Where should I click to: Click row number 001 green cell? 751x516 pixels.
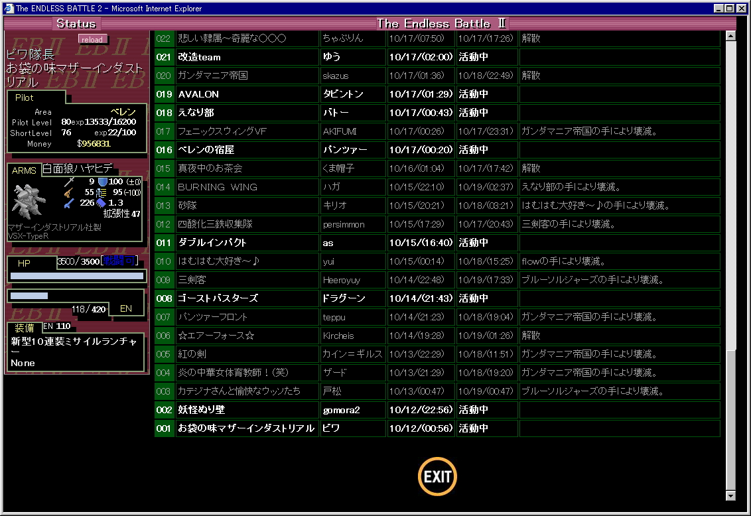164,428
